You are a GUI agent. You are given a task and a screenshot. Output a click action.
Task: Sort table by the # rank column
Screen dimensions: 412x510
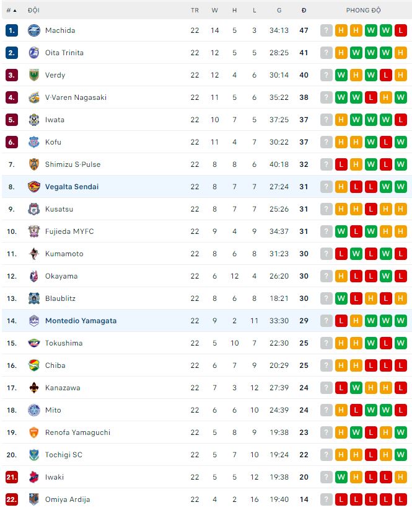pyautogui.click(x=11, y=11)
